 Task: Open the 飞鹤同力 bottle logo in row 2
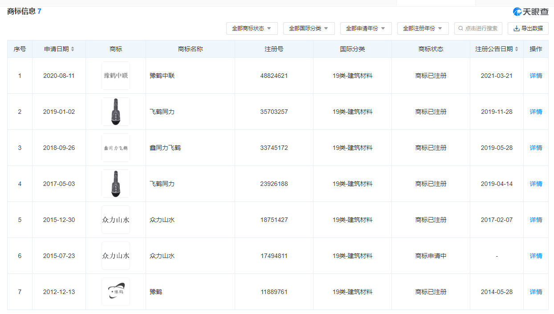(116, 112)
